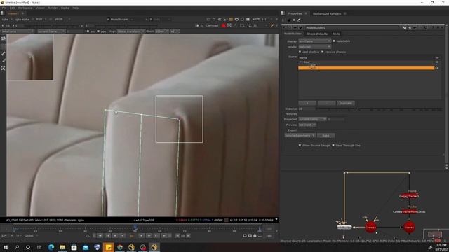This screenshot has width=449, height=252.
Task: Select the selection marquee tool in left toolbar
Action: 3,69
